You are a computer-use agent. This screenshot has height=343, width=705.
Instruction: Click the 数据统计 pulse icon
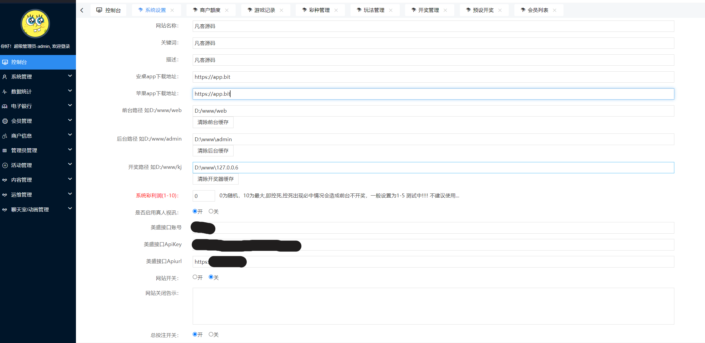(5, 92)
